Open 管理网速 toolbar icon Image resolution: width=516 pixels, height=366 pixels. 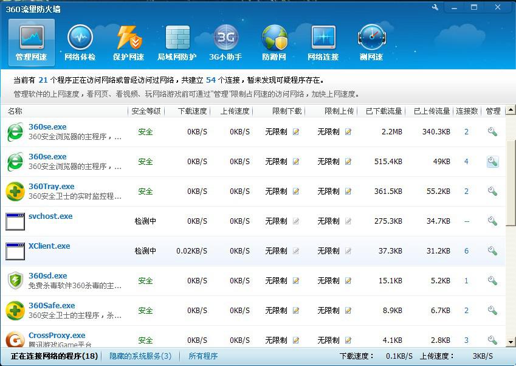32,42
